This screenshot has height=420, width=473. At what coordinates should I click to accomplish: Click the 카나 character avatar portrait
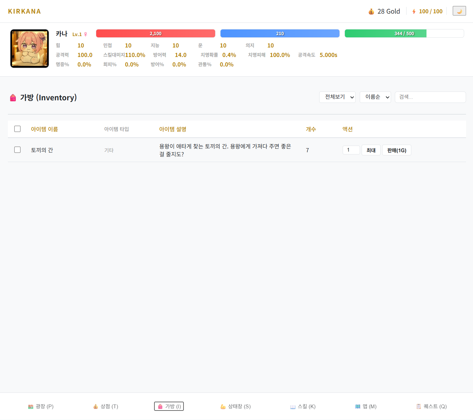coord(29,48)
